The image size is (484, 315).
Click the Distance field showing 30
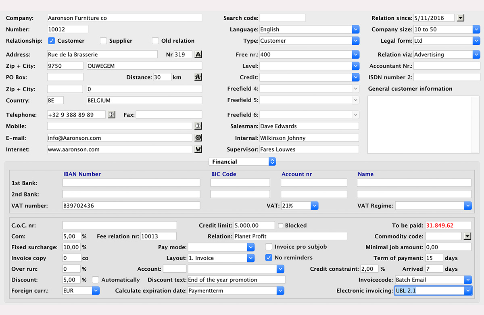click(162, 77)
